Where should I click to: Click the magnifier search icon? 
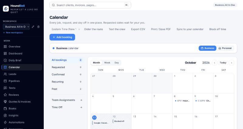tap(53, 5)
